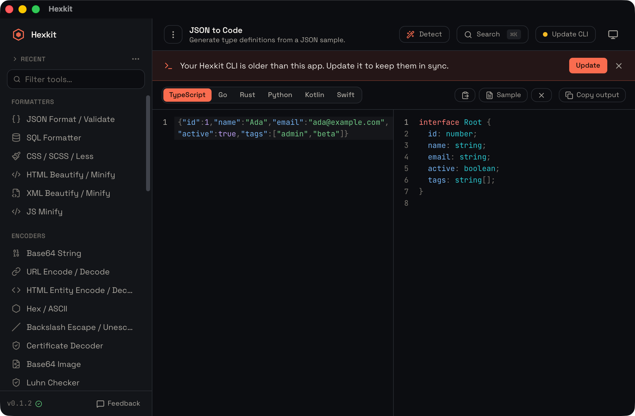This screenshot has width=635, height=416.
Task: Switch to the Kotlin language tab
Action: pos(315,95)
